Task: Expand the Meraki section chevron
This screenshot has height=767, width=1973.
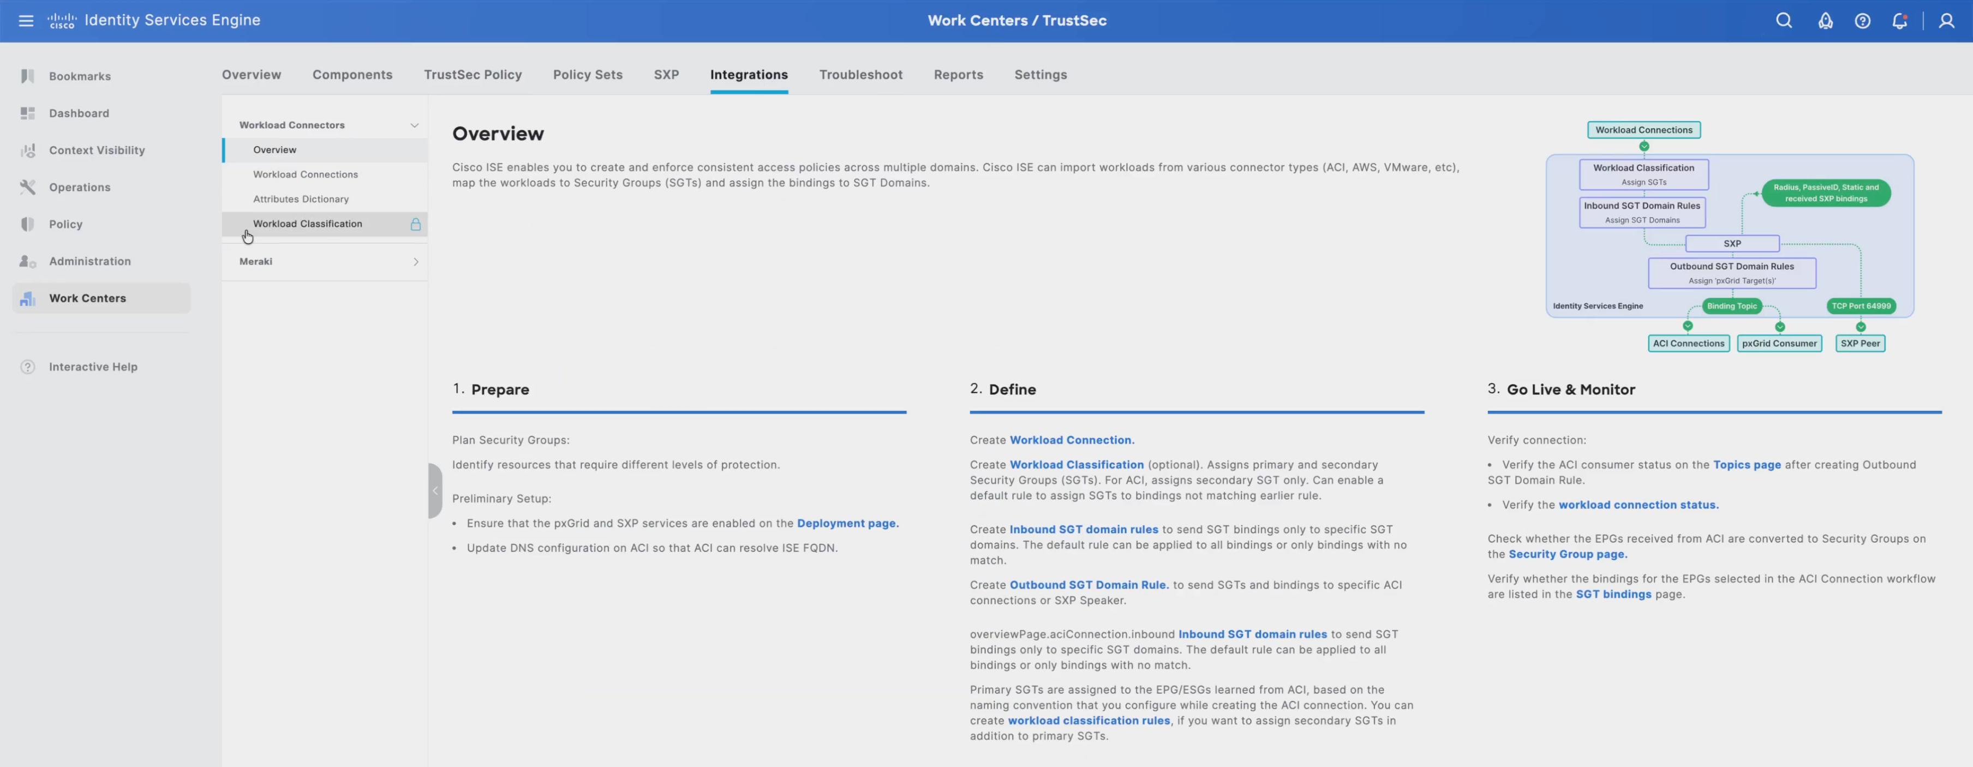Action: click(416, 262)
